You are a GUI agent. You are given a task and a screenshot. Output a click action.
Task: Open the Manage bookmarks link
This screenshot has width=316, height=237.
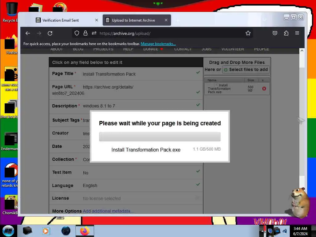tap(158, 44)
